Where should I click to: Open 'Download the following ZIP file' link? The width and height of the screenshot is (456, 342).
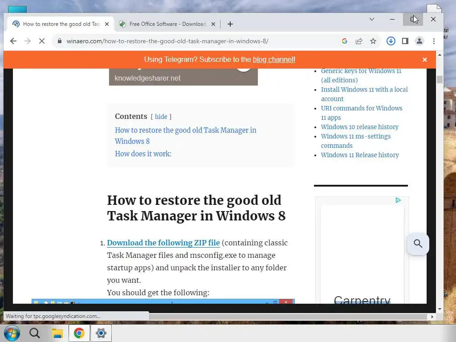163,243
